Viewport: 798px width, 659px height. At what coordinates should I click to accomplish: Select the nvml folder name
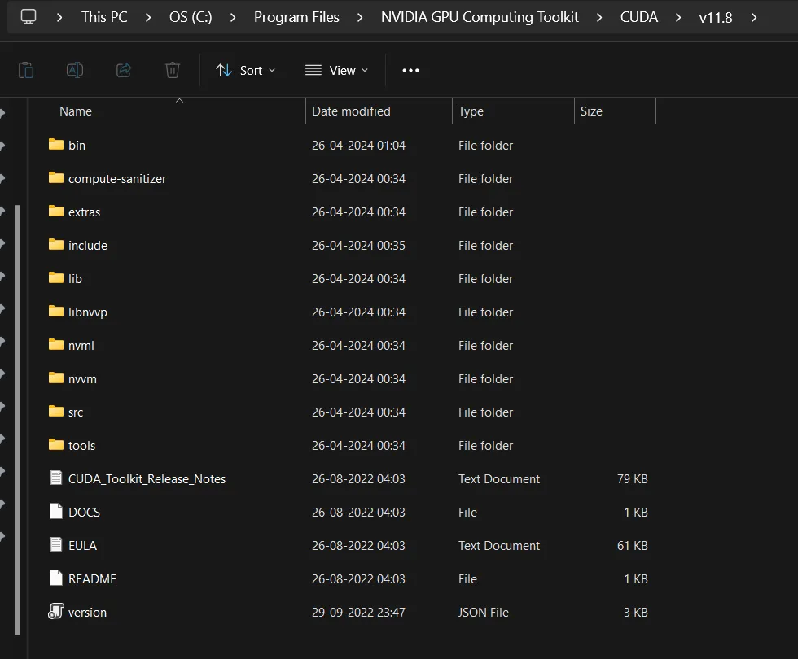[x=81, y=346]
